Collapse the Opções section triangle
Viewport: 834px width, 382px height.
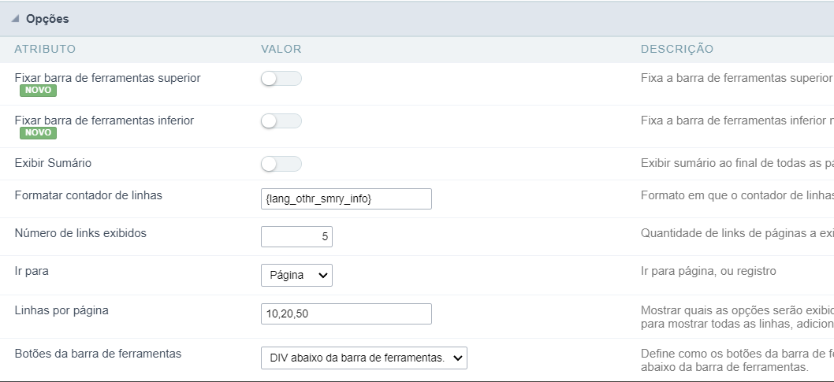16,19
